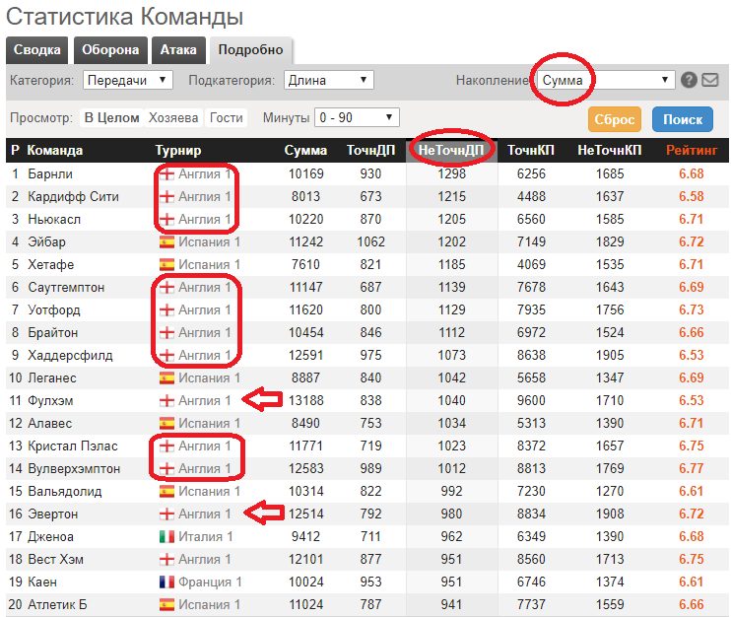The height and width of the screenshot is (617, 731).
Task: Open the Минуты 0 - 90 dropdown
Action: 357,118
